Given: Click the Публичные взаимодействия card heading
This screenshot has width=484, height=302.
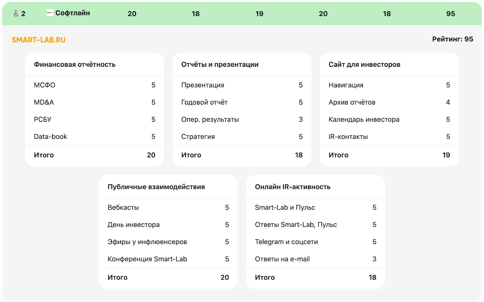Looking at the screenshot, I should tap(156, 187).
